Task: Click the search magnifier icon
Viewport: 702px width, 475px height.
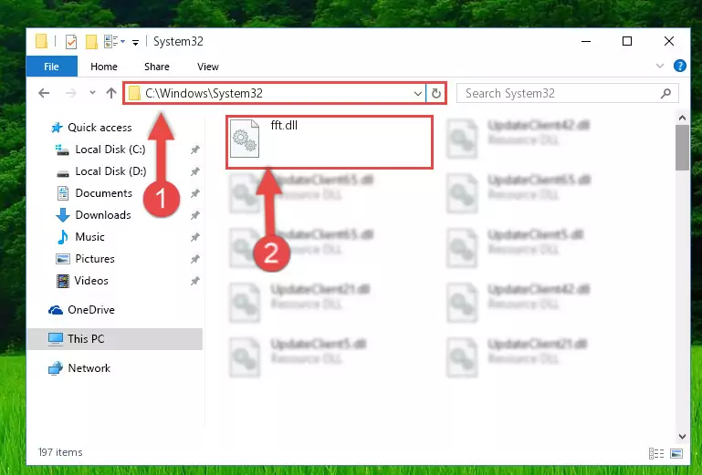Action: pos(665,93)
